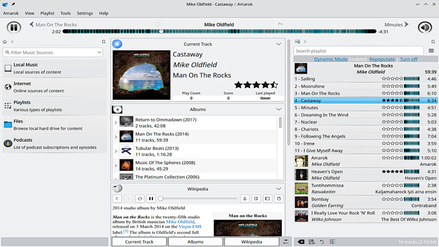The image size is (439, 247).
Task: Open the Amarok menu
Action: [x=11, y=13]
